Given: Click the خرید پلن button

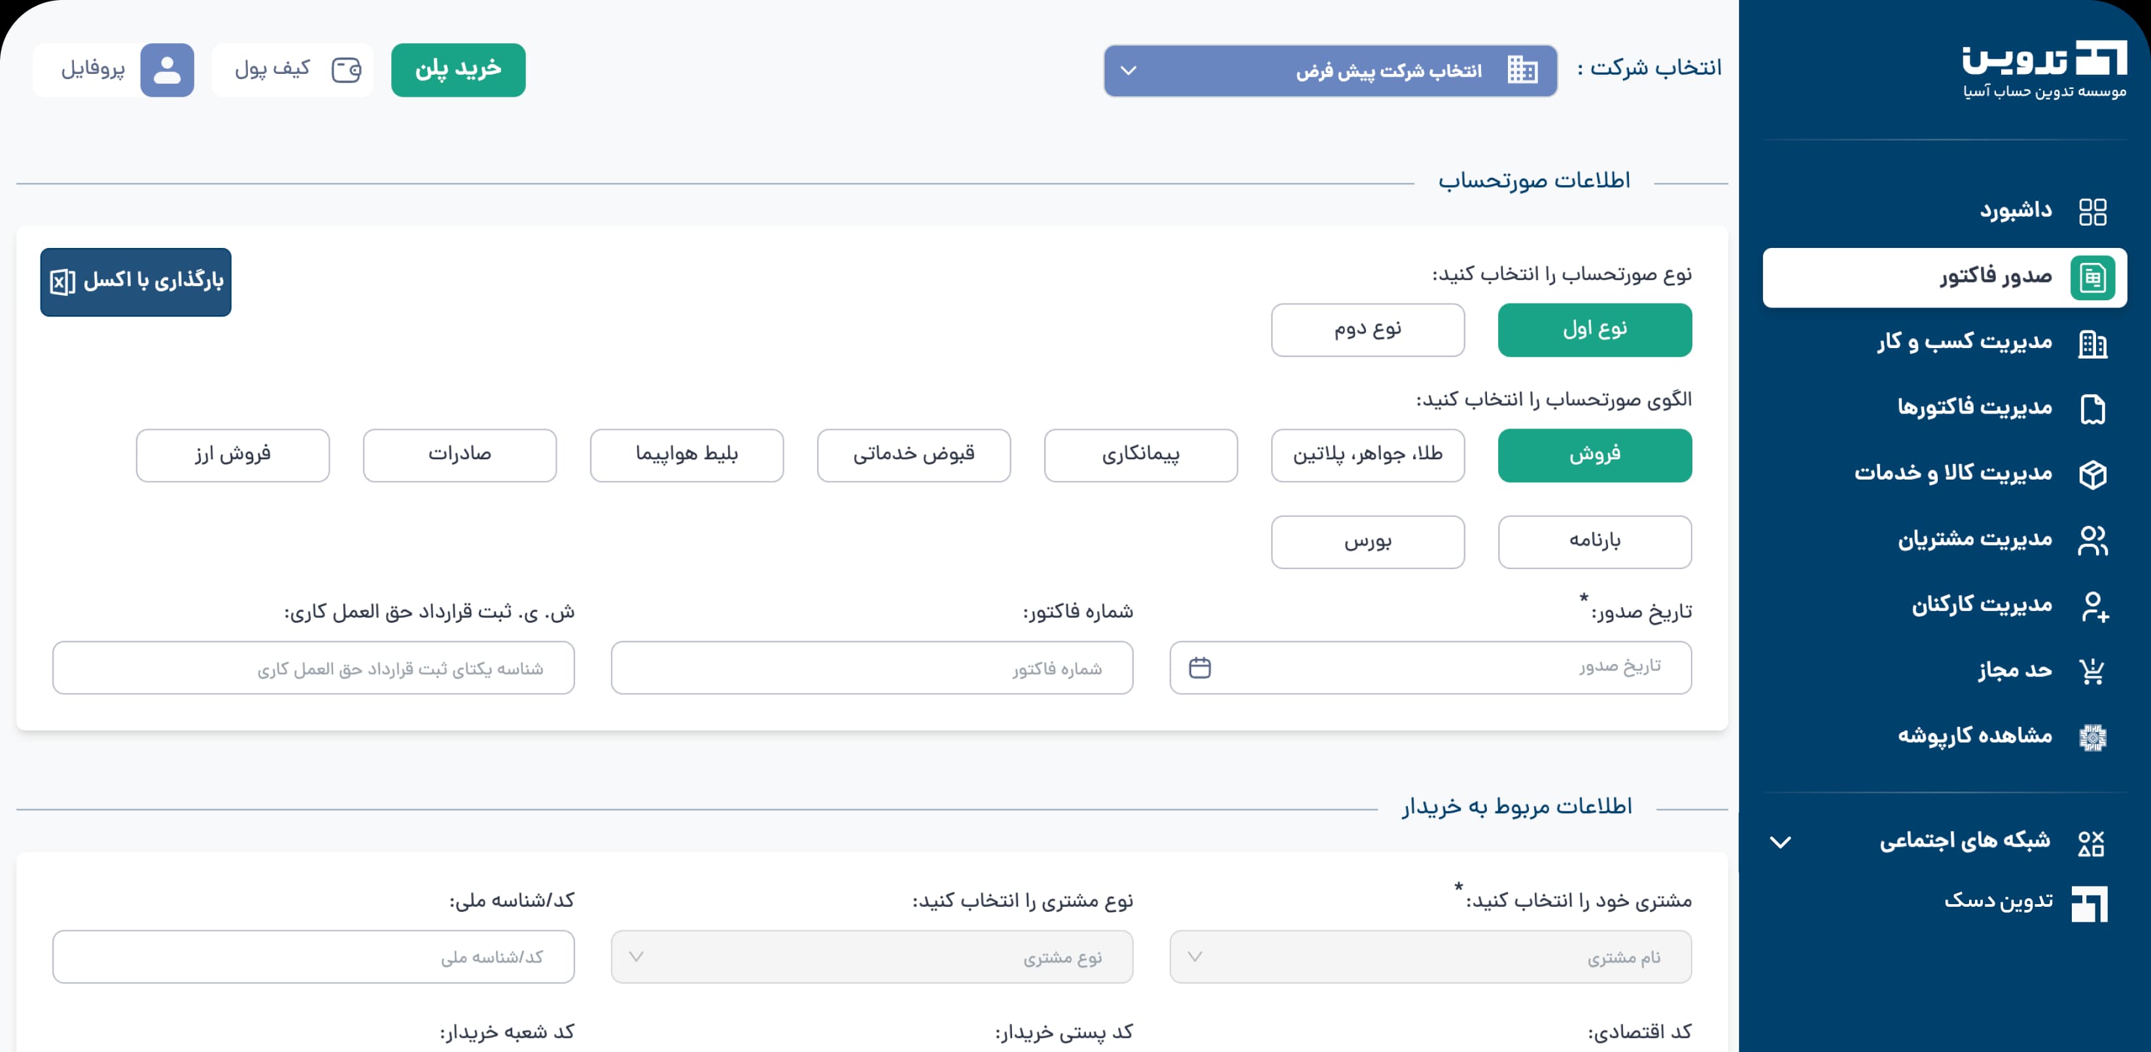Looking at the screenshot, I should pyautogui.click(x=457, y=70).
